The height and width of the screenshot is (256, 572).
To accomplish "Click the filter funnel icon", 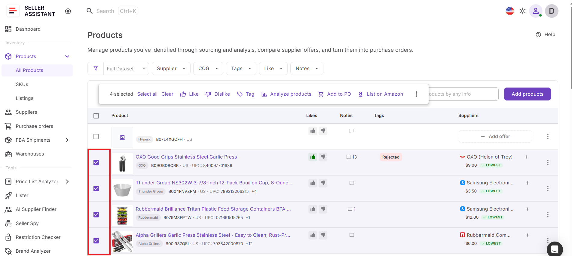I will 96,69.
